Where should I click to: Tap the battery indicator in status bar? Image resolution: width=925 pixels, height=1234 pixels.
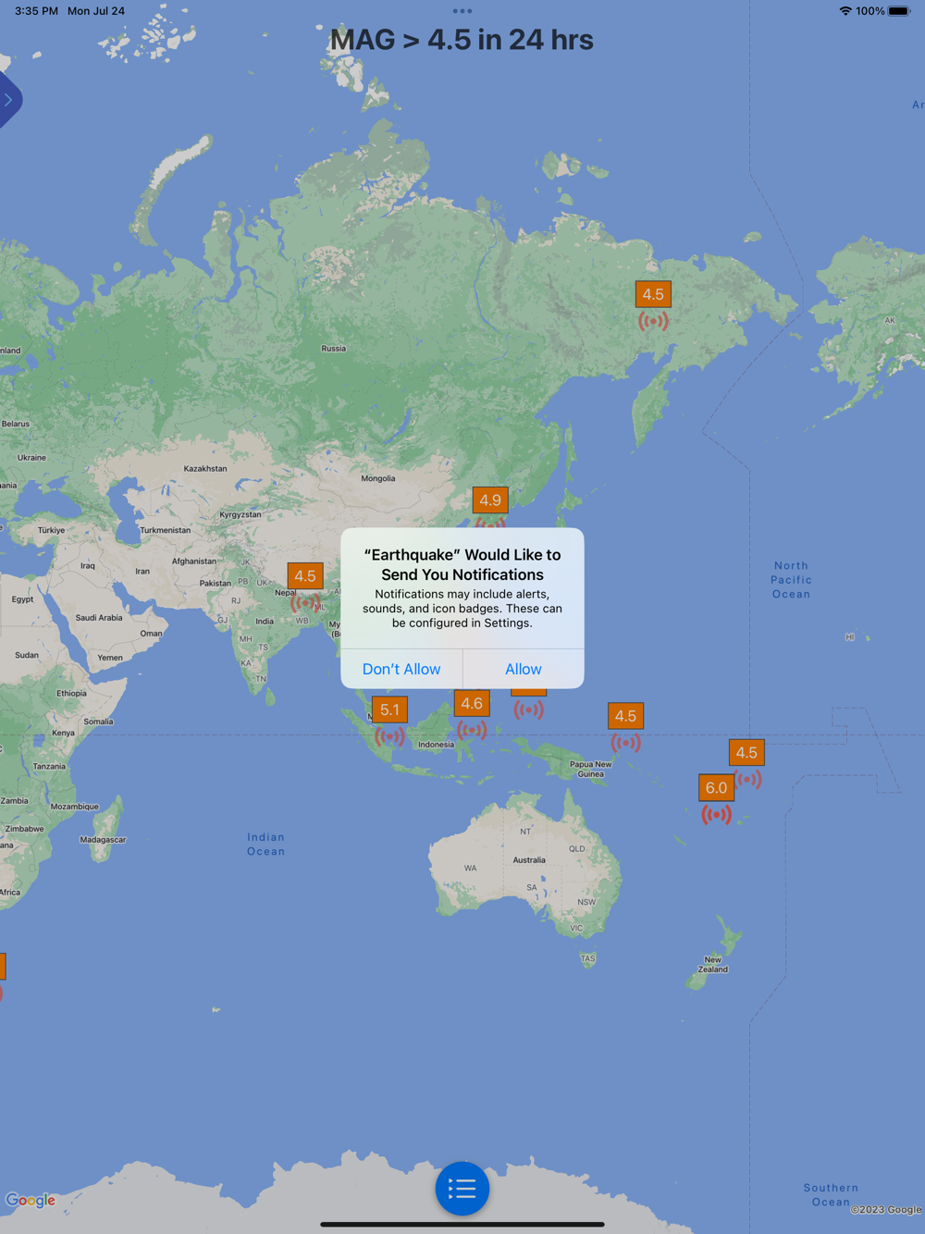point(899,11)
